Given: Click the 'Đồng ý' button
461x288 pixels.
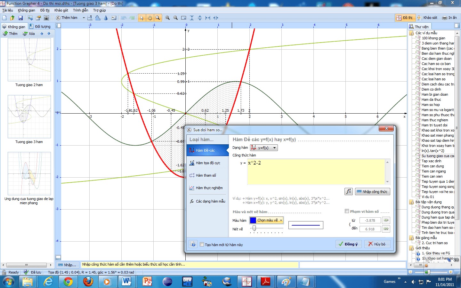Looking at the screenshot, I should pos(348,244).
